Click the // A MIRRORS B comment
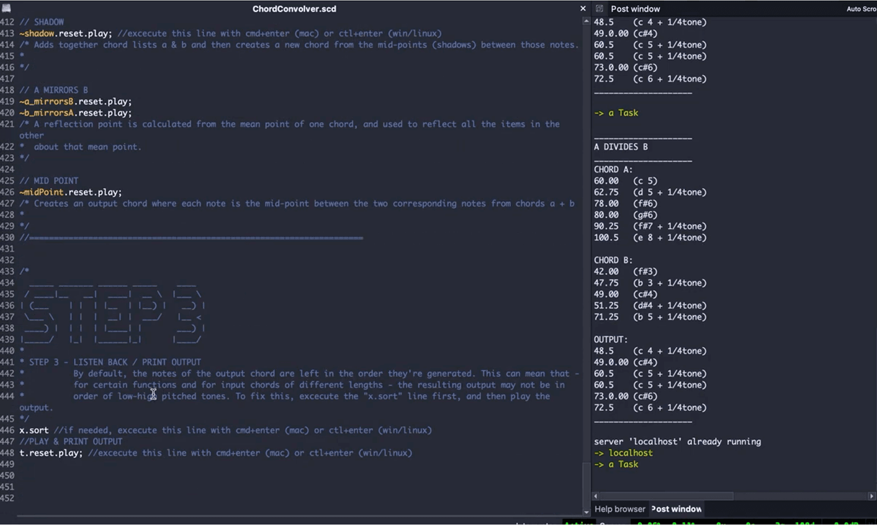 pos(54,90)
